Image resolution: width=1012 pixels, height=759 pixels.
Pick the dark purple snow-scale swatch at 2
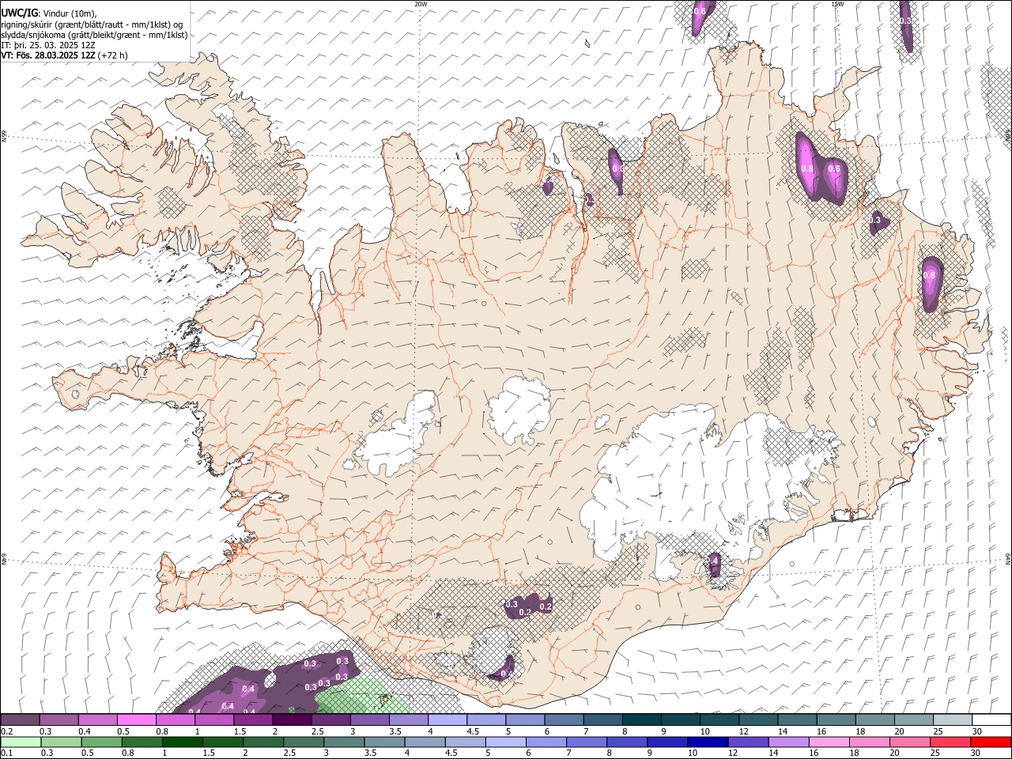(292, 719)
